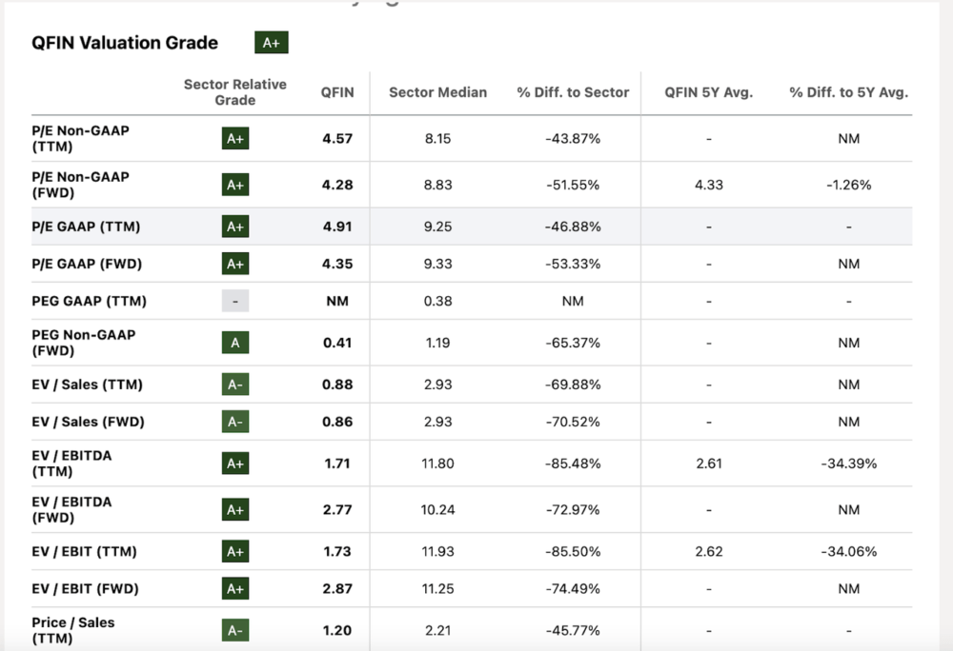Select the -1.26% 5Y difference cell

click(x=848, y=185)
